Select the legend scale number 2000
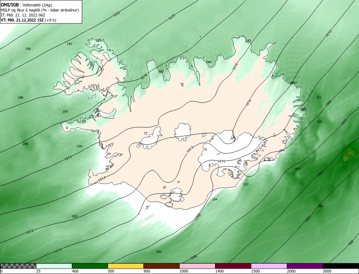Viewport: 359px width, 274px height. [291, 271]
